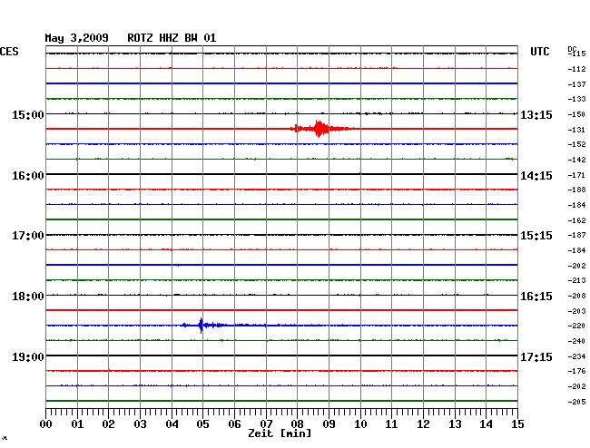Select the DC offset value '-203'
Image resolution: width=590 pixels, height=448 pixels.
pos(576,311)
